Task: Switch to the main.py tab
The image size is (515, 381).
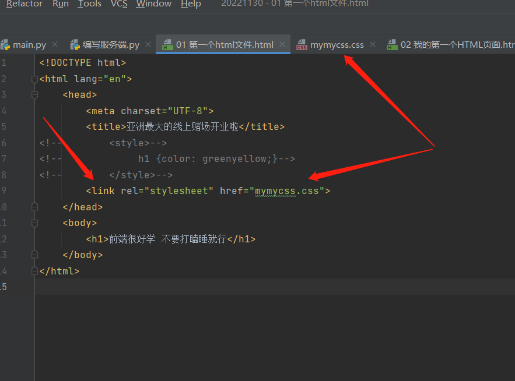Action: [x=29, y=45]
